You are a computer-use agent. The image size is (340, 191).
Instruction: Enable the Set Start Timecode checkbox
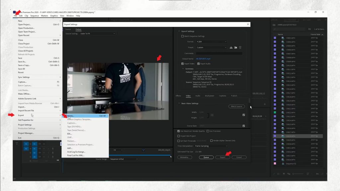click(x=178, y=141)
